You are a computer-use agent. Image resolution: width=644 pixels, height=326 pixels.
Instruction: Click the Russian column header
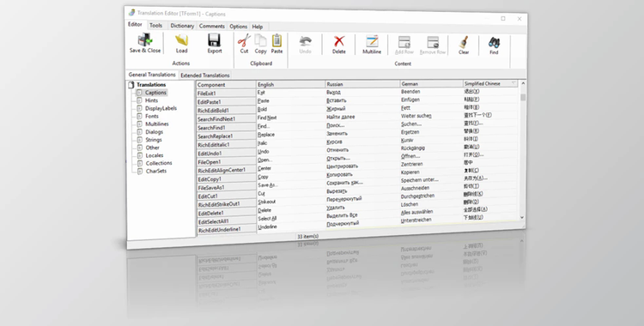(362, 84)
